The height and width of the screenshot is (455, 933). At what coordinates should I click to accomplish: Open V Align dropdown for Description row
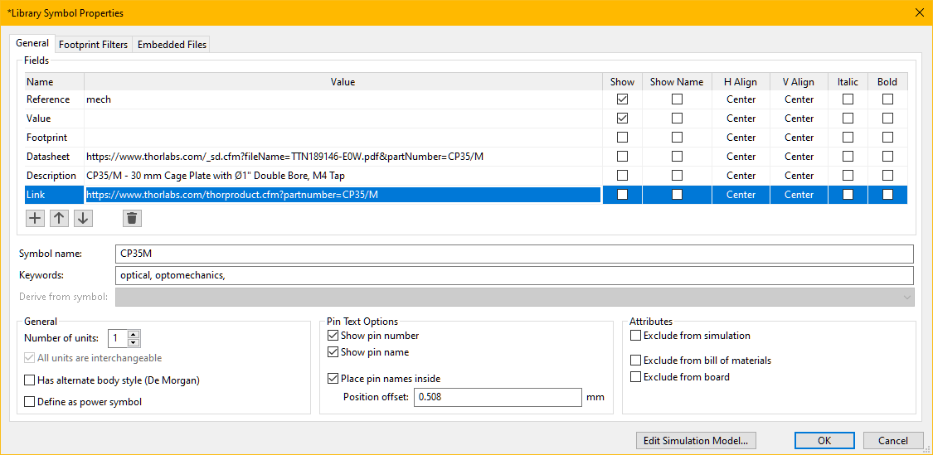point(799,176)
